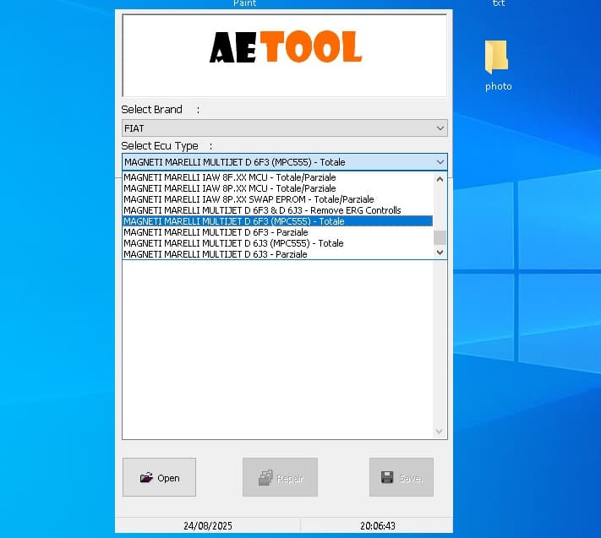The height and width of the screenshot is (538, 601).
Task: Click the floppy disk Save icon
Action: coord(387,477)
